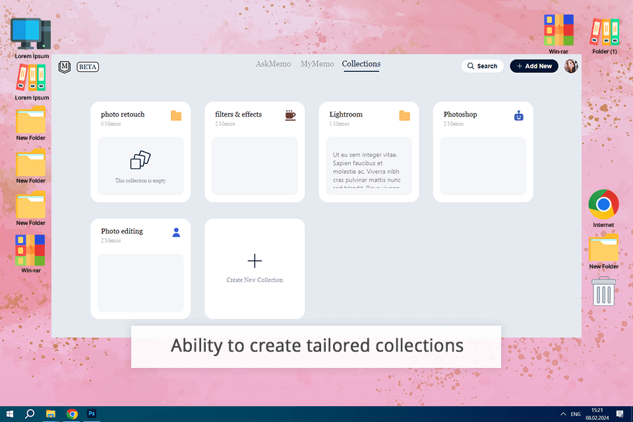Click the plus icon to create a collection
The image size is (633, 422).
click(255, 261)
